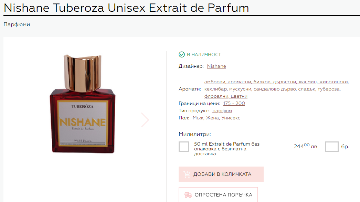
Task: Open the price range 175 - 200 link
Action: pos(234,103)
